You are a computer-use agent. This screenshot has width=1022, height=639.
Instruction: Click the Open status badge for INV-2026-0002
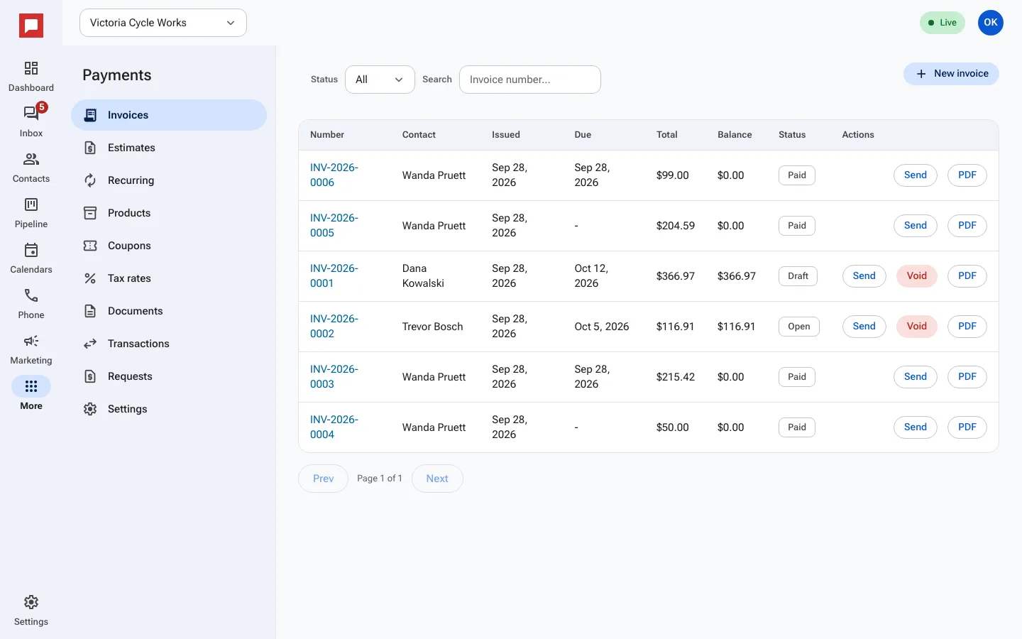799,327
